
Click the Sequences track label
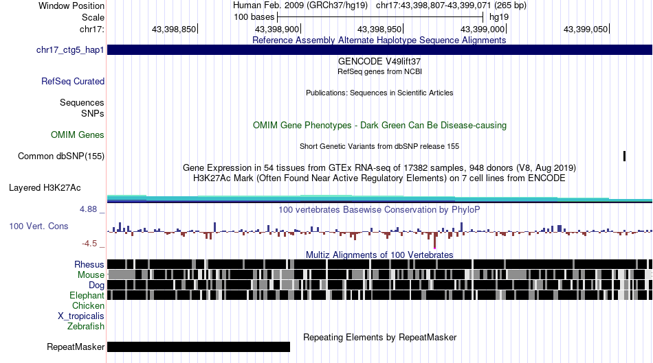click(x=82, y=102)
